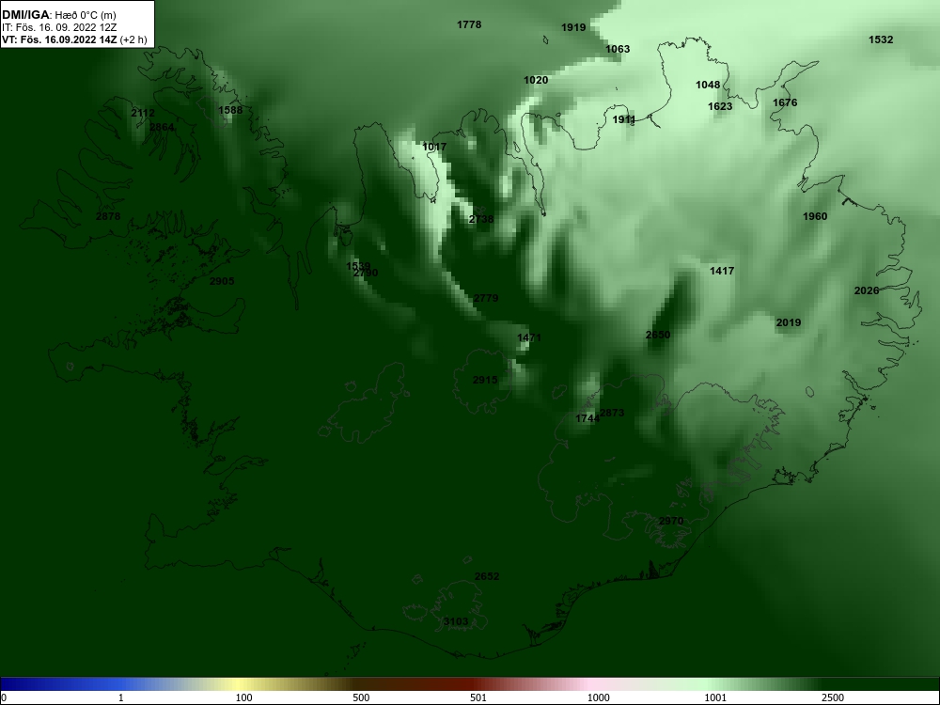Screen dimensions: 940x705
Task: Select the 1588 value label
Action: 230,110
